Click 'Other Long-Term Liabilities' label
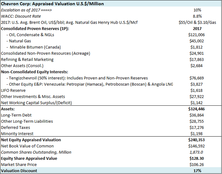The width and height of the screenshot is (222, 174). (x=27, y=121)
